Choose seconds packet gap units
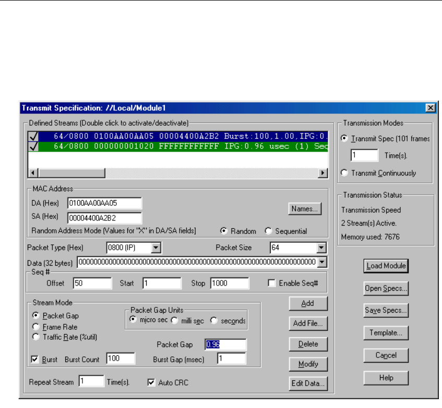This screenshot has height=408, width=442. pyautogui.click(x=214, y=320)
